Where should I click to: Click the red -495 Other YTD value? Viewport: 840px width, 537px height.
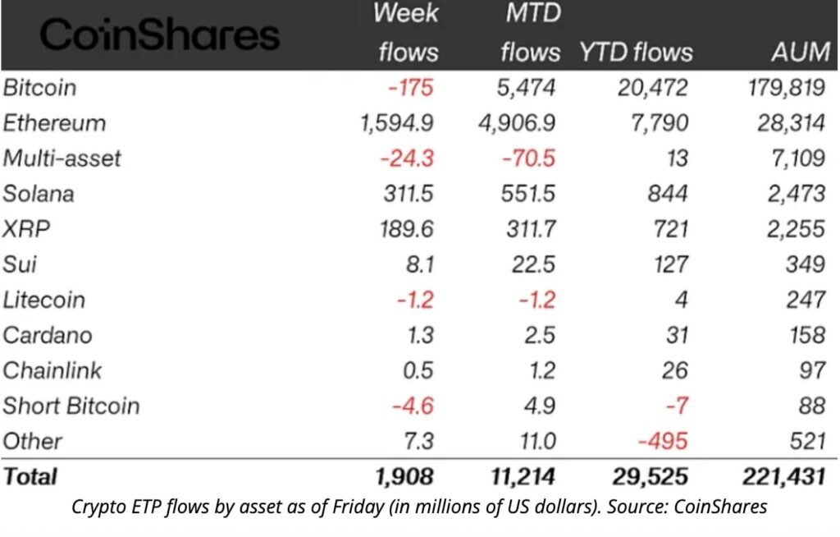tap(663, 441)
